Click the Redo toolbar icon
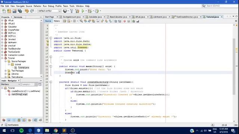Viewport: 239px width, 134px height. [32, 11]
